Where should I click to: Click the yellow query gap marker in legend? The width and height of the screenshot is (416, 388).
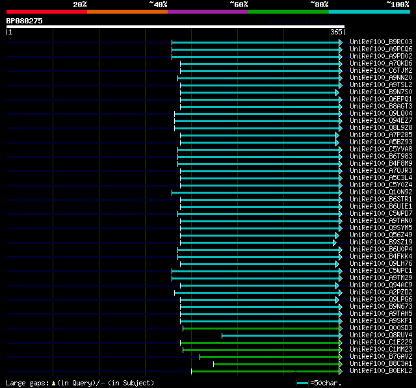[53, 383]
